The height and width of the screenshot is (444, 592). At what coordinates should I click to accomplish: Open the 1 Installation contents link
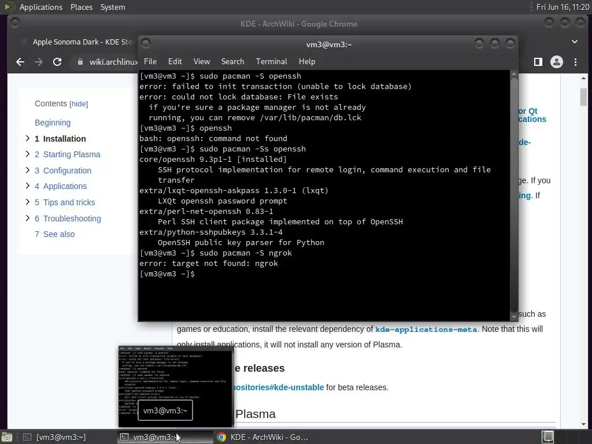60,139
